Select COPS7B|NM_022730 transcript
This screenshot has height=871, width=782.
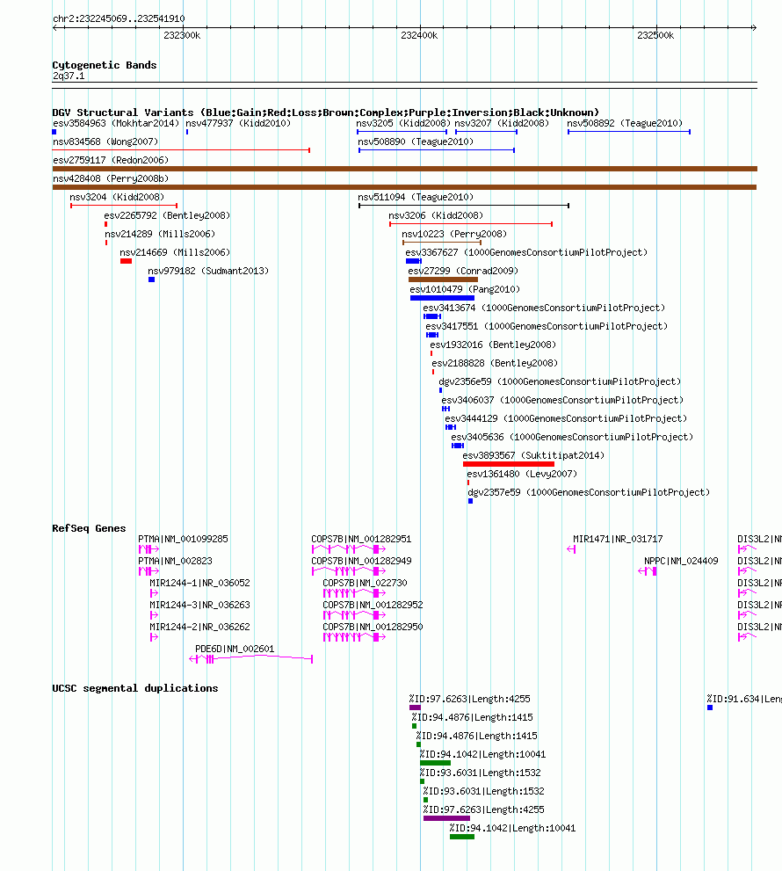(x=365, y=583)
